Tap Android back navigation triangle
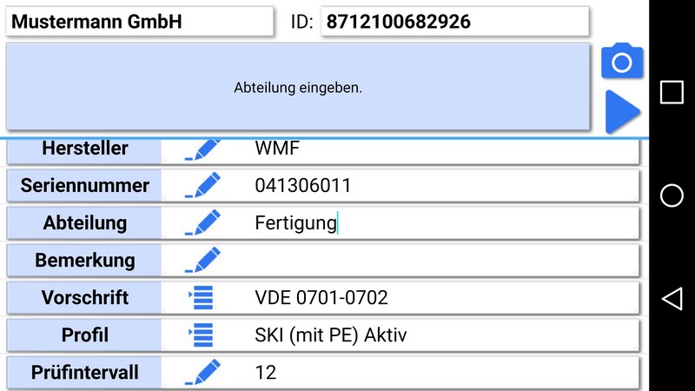Image resolution: width=695 pixels, height=391 pixels. coord(672,298)
